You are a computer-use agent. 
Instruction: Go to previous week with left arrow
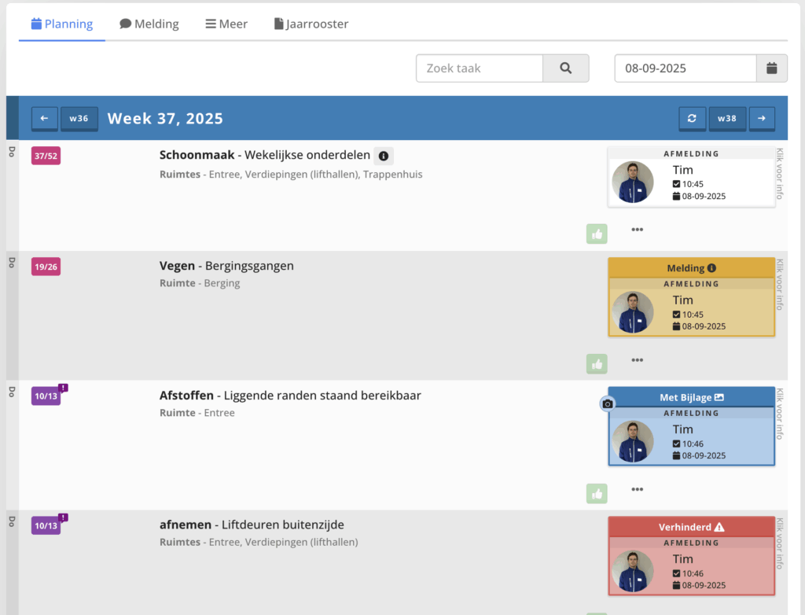pos(44,119)
